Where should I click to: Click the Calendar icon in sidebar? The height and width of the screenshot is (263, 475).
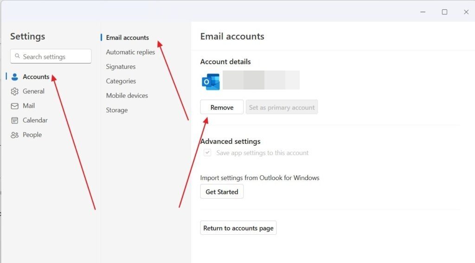tap(14, 120)
